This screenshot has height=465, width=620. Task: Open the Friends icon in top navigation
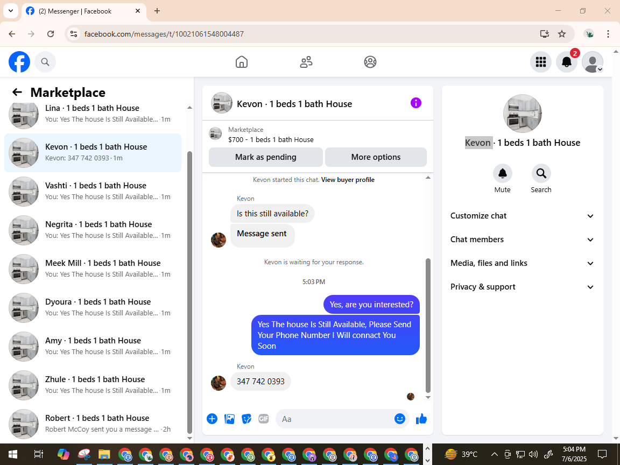pyautogui.click(x=306, y=62)
